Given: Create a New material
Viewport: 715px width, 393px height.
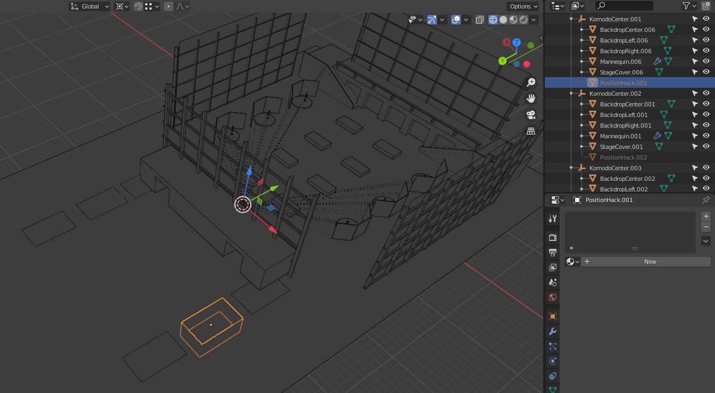Looking at the screenshot, I should [646, 262].
